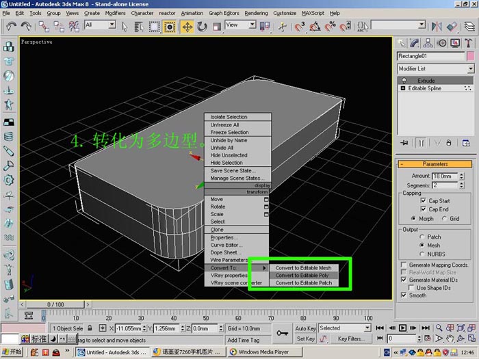Click the Mirror tool icon
The height and width of the screenshot is (359, 479).
pyautogui.click(x=437, y=27)
